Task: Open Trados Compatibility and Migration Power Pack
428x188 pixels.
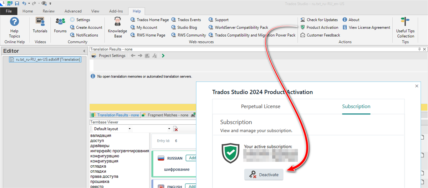Action: pos(252,35)
